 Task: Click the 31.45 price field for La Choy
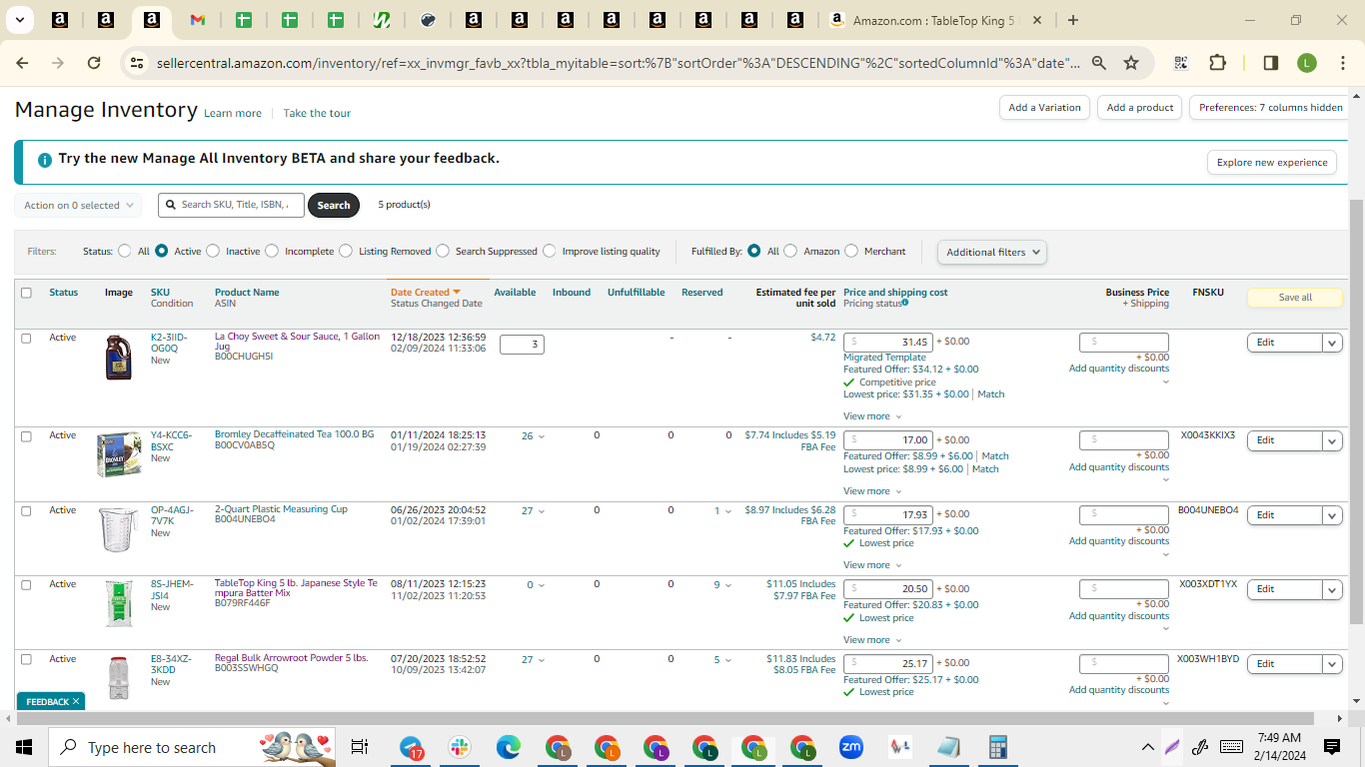pyautogui.click(x=889, y=343)
